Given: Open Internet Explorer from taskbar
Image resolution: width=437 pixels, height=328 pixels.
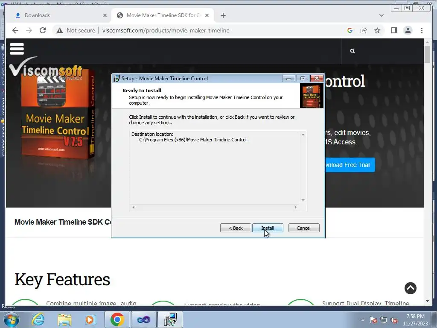Looking at the screenshot, I should coord(38,319).
